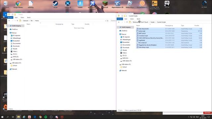Open Beeld tab in Current Scripts window
Viewport: 212px width, 119px height.
138,19
